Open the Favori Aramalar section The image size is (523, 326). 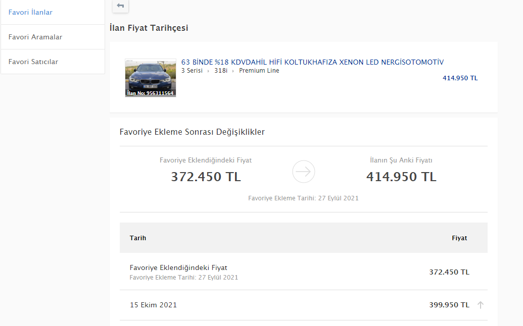[35, 36]
